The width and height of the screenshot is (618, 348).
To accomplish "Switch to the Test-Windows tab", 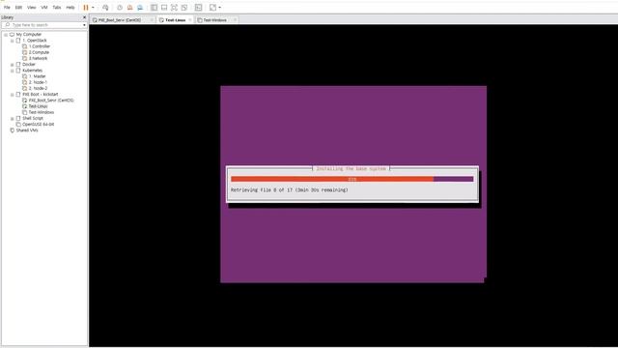I will click(214, 19).
